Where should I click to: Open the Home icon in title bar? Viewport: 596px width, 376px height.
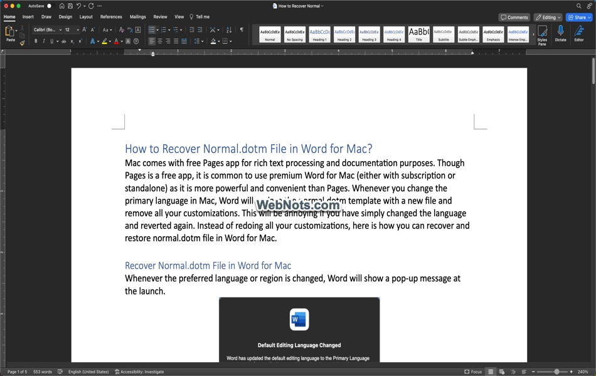[62, 6]
